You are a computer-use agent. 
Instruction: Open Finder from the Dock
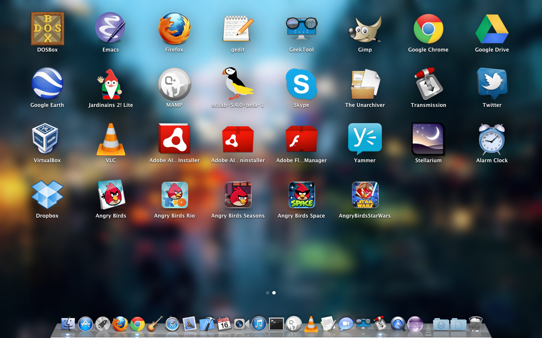click(x=68, y=324)
